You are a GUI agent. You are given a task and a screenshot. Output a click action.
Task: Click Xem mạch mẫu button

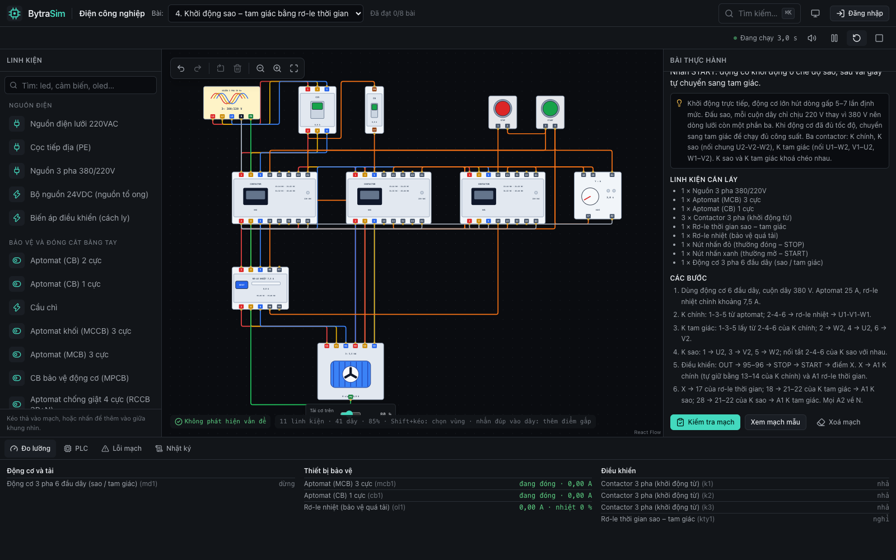[x=776, y=422]
